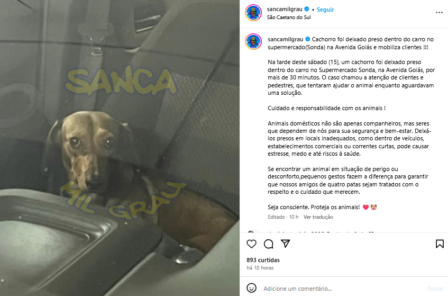The image size is (448, 296).
Task: Share the post with the paper plane icon
Action: pyautogui.click(x=285, y=244)
